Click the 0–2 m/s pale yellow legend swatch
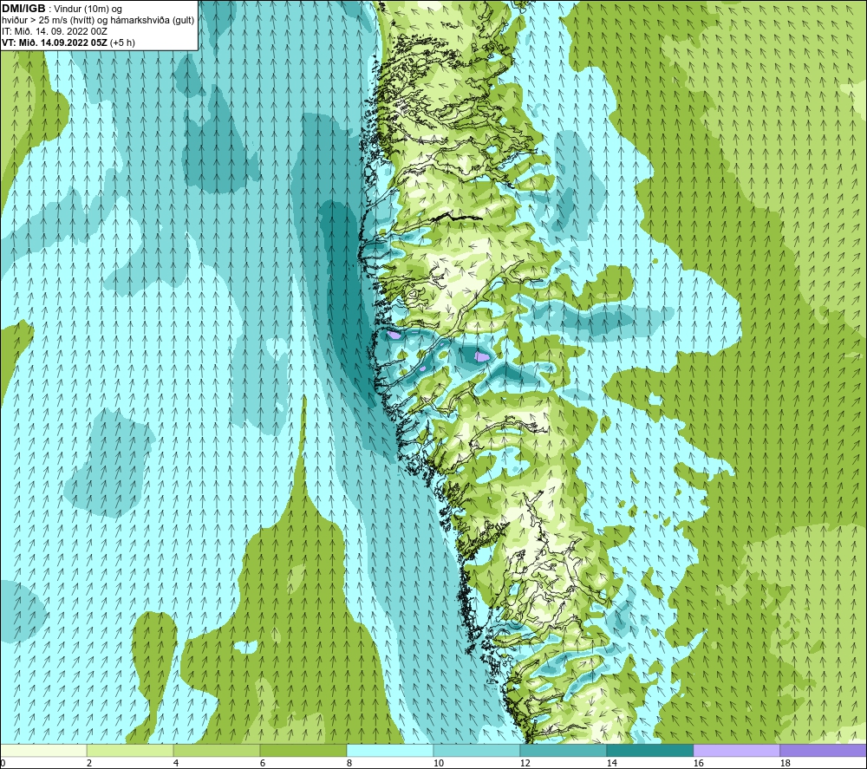This screenshot has height=769, width=867. pyautogui.click(x=43, y=751)
